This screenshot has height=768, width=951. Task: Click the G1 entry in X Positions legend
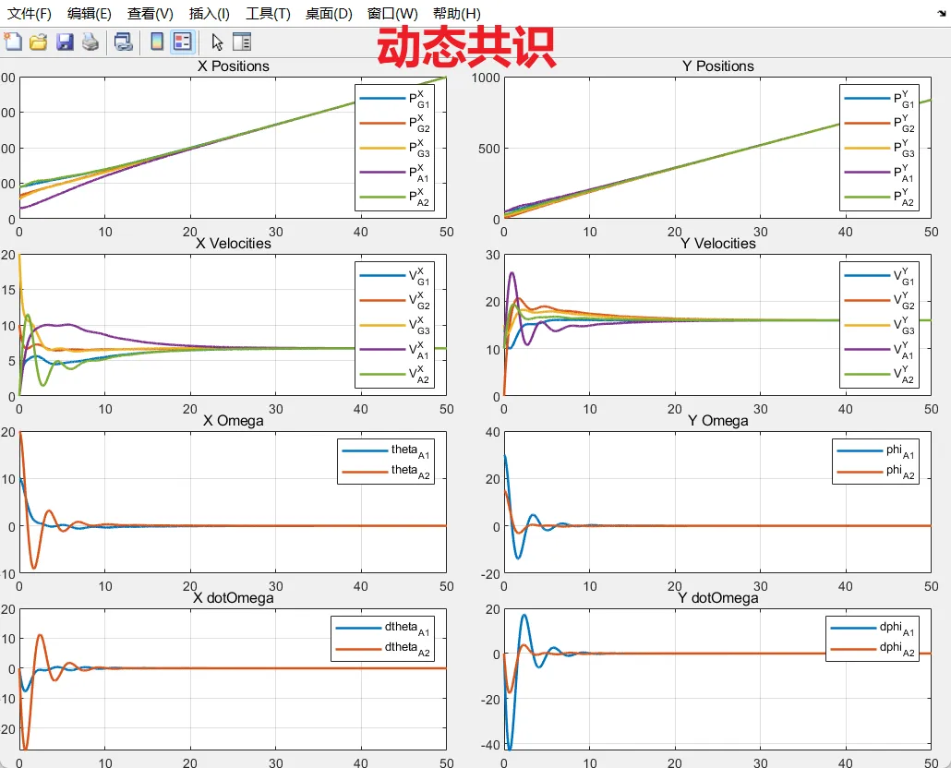click(x=394, y=99)
